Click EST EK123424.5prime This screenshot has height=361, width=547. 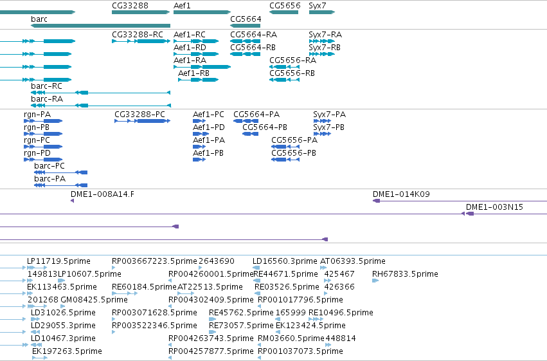point(310,326)
